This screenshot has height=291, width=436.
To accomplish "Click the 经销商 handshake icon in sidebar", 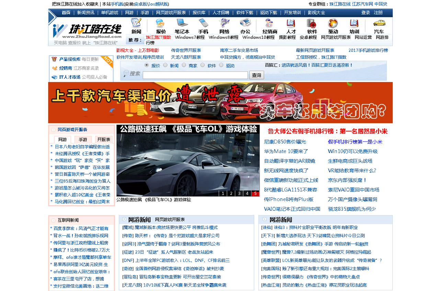I will coord(55,68).
